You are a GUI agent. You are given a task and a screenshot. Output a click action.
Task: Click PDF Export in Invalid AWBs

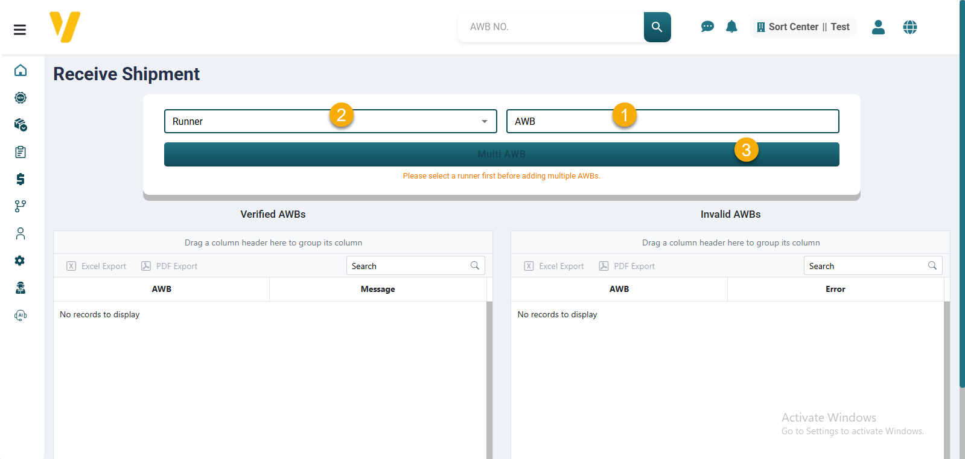[x=627, y=266]
